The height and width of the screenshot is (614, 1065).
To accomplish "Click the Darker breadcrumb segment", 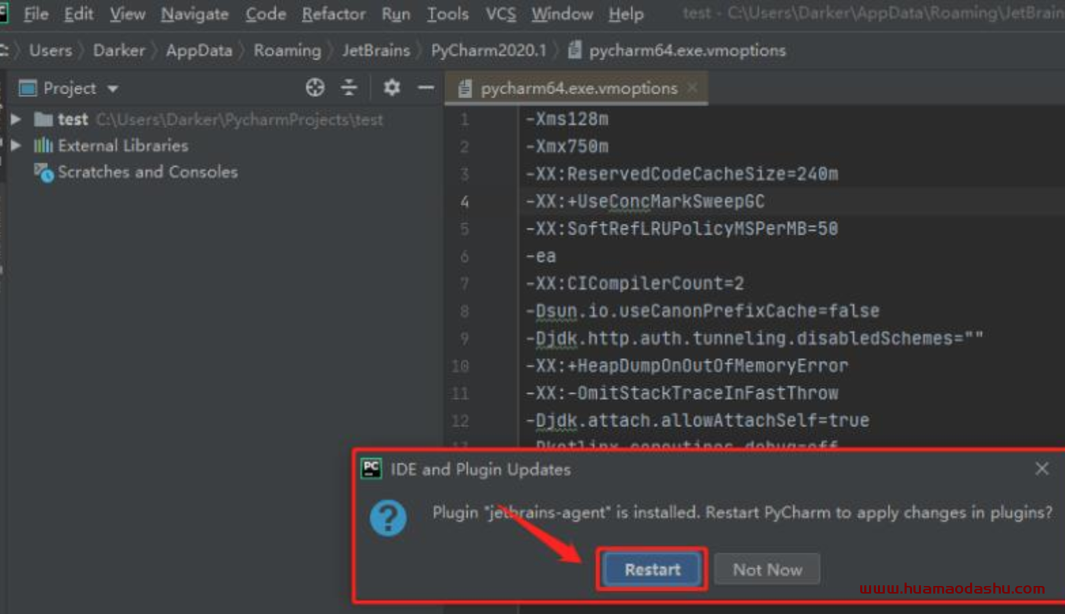I will click(119, 50).
